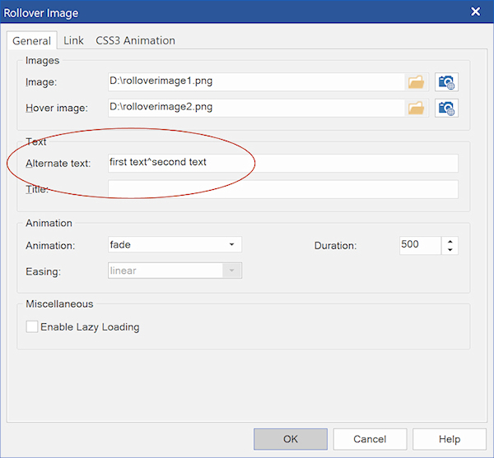Click the Alternate text input field
Image resolution: width=494 pixels, height=458 pixels.
(x=282, y=163)
